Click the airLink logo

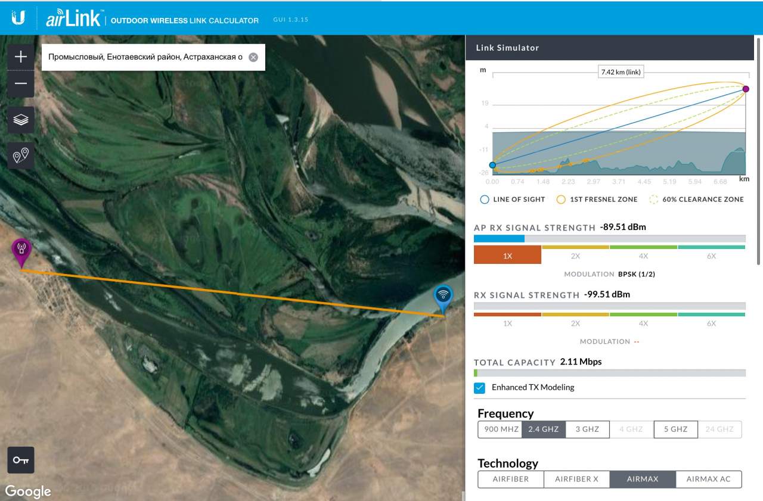(x=75, y=18)
